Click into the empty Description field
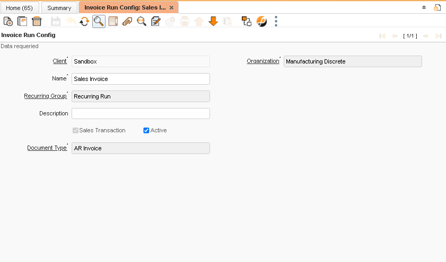 point(141,114)
